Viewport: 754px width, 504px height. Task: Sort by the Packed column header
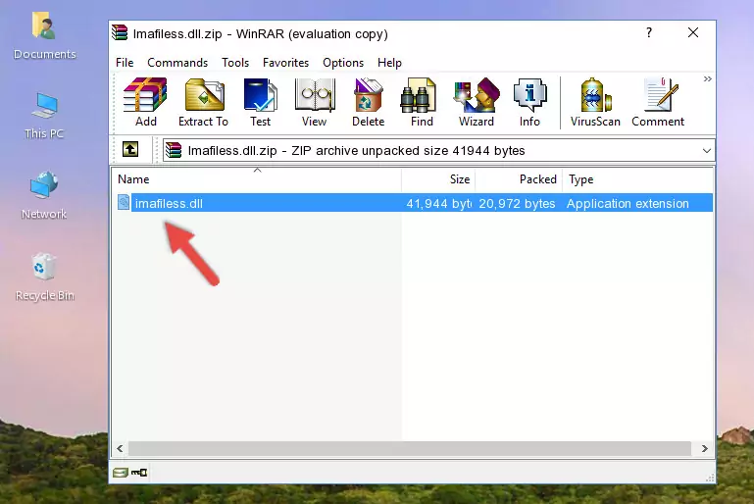click(x=519, y=179)
